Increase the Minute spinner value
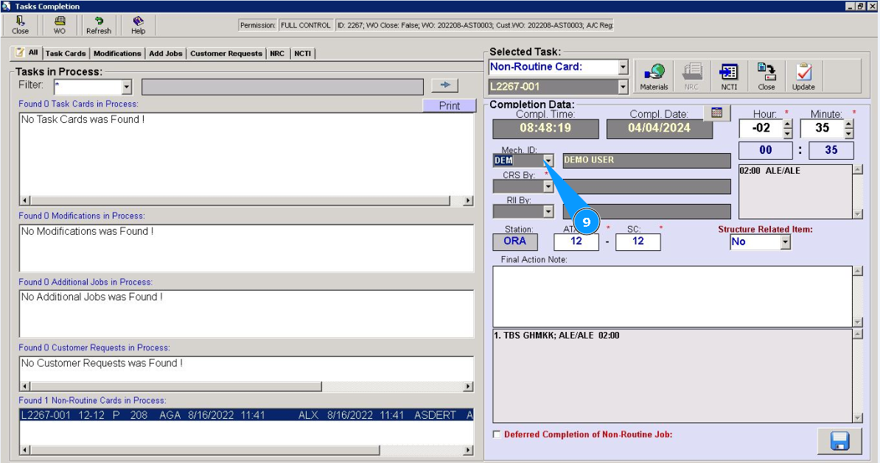The width and height of the screenshot is (880, 463). [848, 124]
